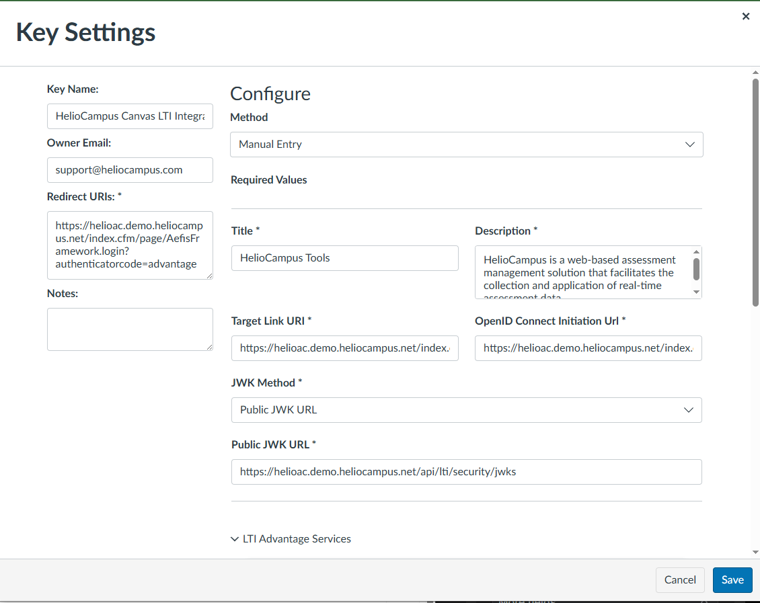Click the Redirect URIs resize handle
760x603 pixels.
pyautogui.click(x=209, y=276)
